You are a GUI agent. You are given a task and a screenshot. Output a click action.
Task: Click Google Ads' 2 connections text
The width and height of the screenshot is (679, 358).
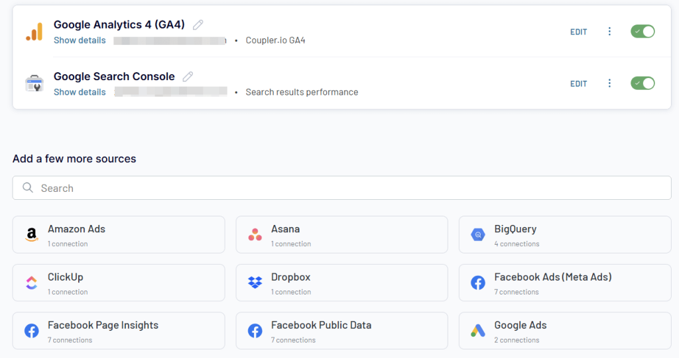(x=517, y=340)
